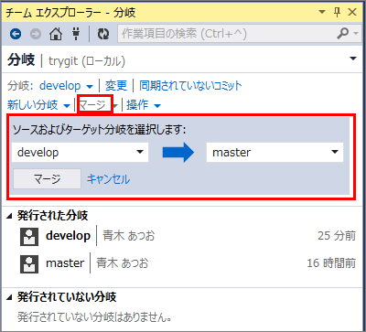
Task: Click the 25 分前 timestamp text
Action: pos(337,236)
